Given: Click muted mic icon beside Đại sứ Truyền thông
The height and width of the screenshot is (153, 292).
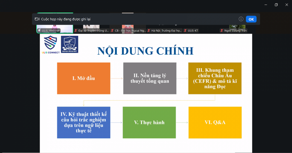Looking at the screenshot, I should click(x=76, y=30).
